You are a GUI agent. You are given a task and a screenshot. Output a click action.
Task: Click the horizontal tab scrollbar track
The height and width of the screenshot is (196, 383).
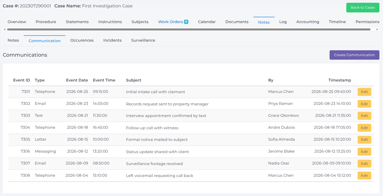pyautogui.click(x=189, y=29)
